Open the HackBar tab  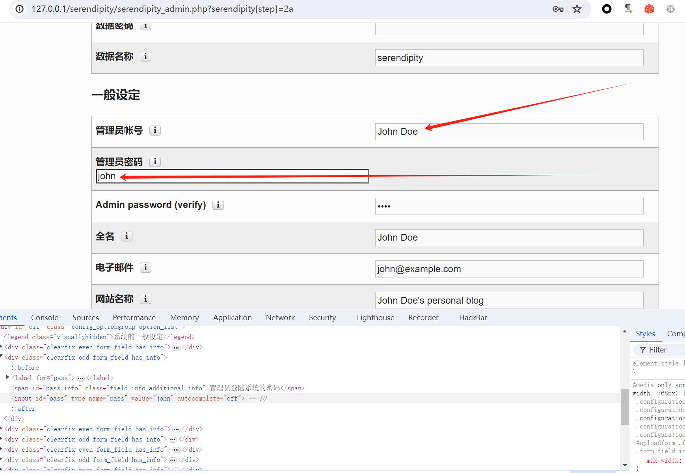pyautogui.click(x=473, y=317)
